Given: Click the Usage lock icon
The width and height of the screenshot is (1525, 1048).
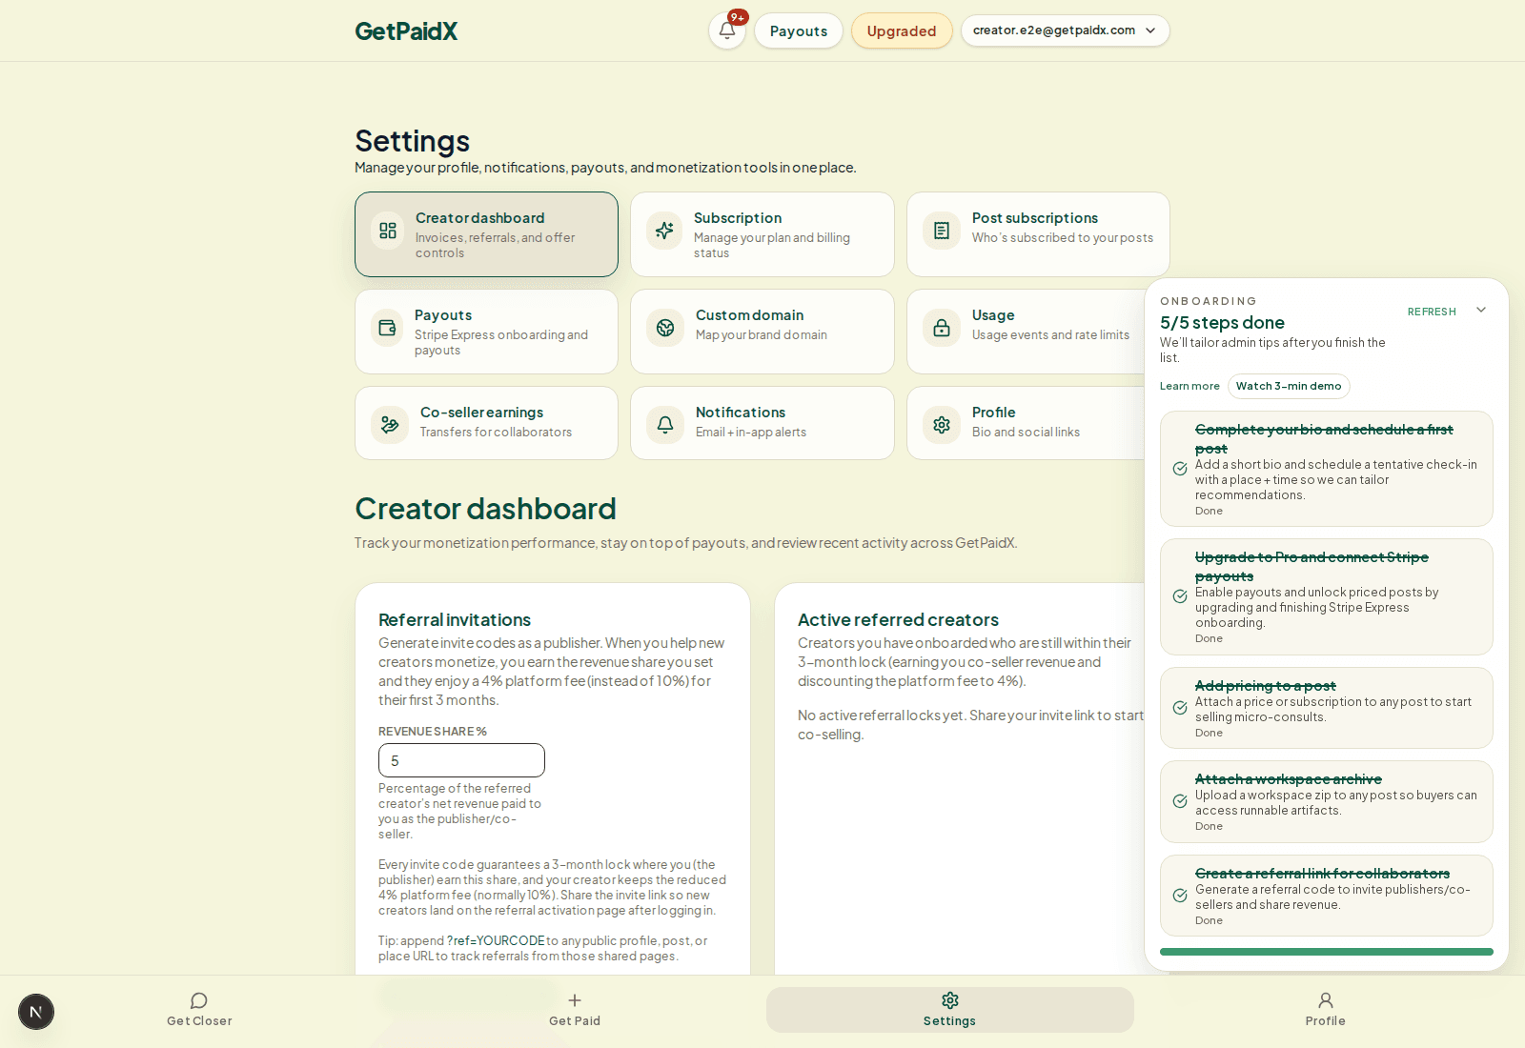Looking at the screenshot, I should pyautogui.click(x=942, y=328).
